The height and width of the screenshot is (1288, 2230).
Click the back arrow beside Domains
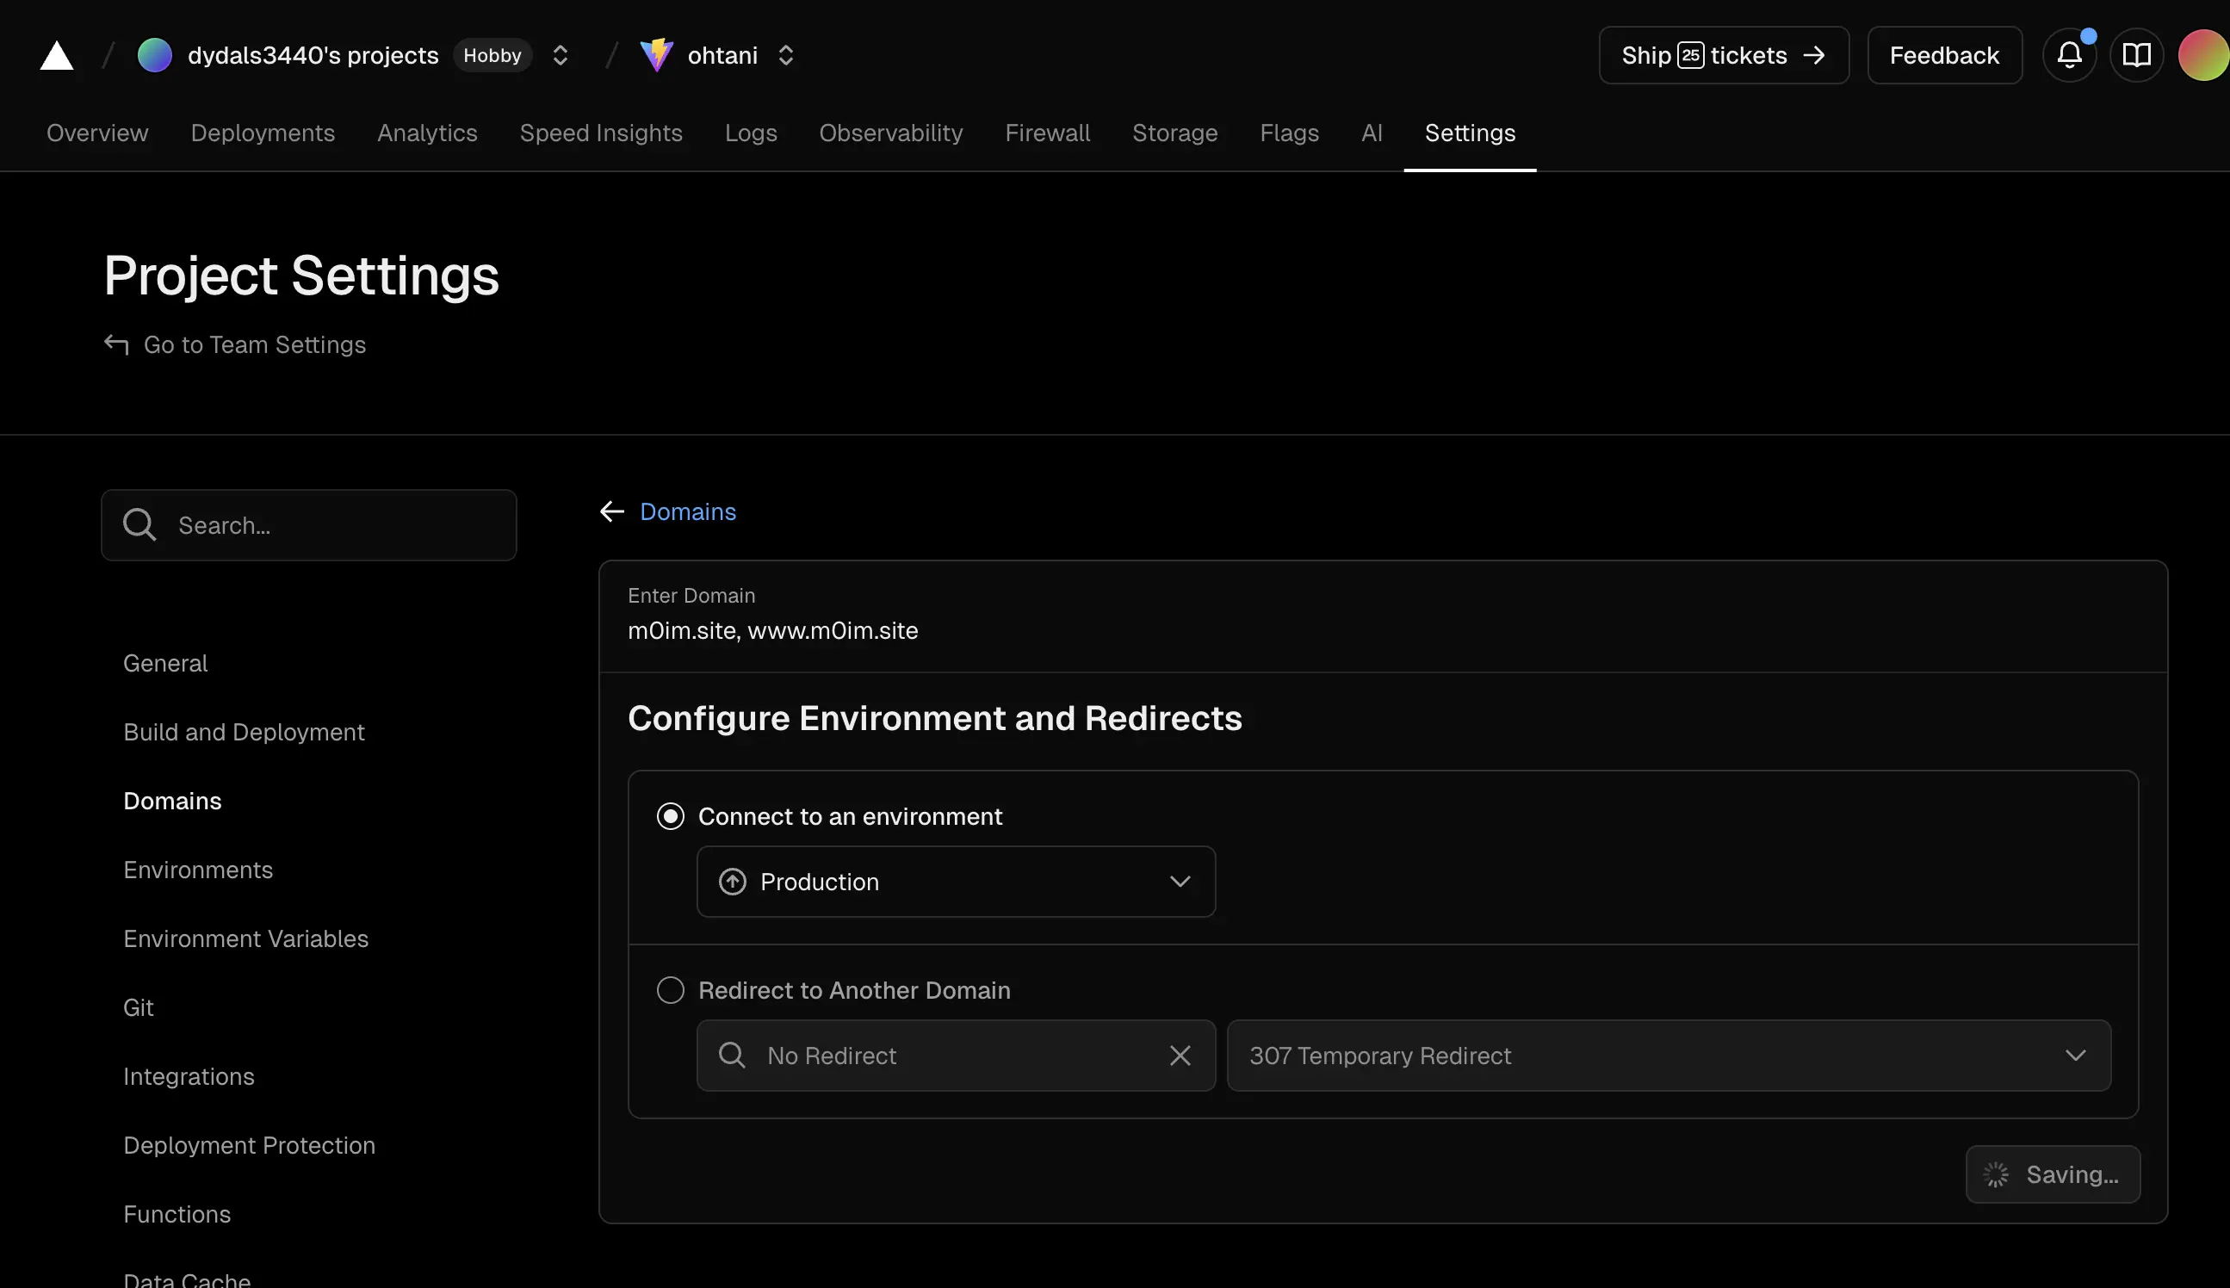tap(612, 511)
